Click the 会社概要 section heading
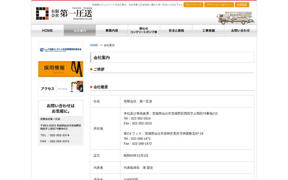The height and width of the screenshot is (180, 288). pyautogui.click(x=101, y=87)
